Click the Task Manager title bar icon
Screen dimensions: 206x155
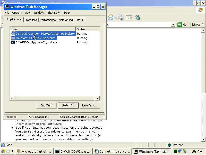(7, 7)
